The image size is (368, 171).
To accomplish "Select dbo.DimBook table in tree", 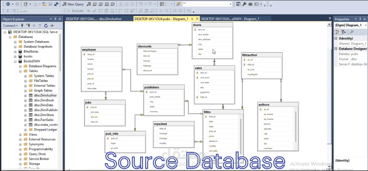I will pyautogui.click(x=44, y=100).
